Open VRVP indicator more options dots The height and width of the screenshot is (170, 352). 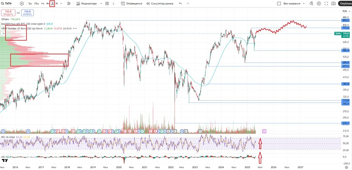tap(75, 28)
